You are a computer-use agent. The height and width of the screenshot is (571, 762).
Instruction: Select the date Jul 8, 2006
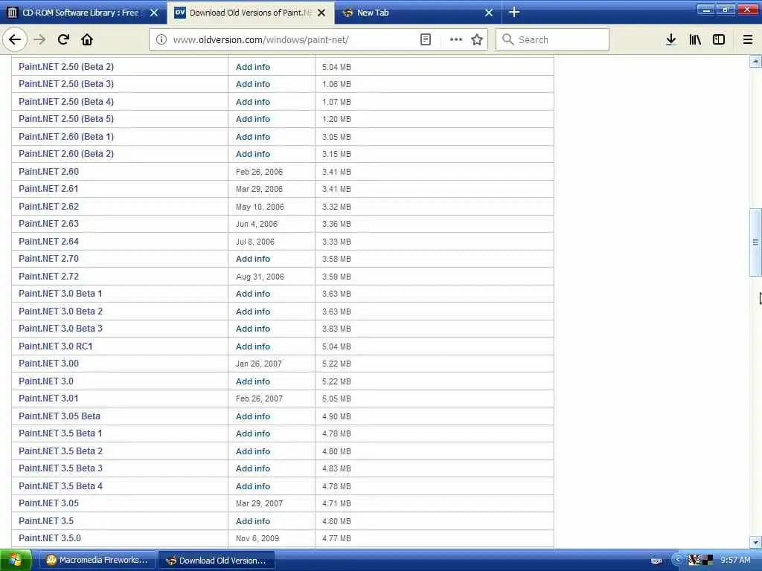click(x=255, y=242)
